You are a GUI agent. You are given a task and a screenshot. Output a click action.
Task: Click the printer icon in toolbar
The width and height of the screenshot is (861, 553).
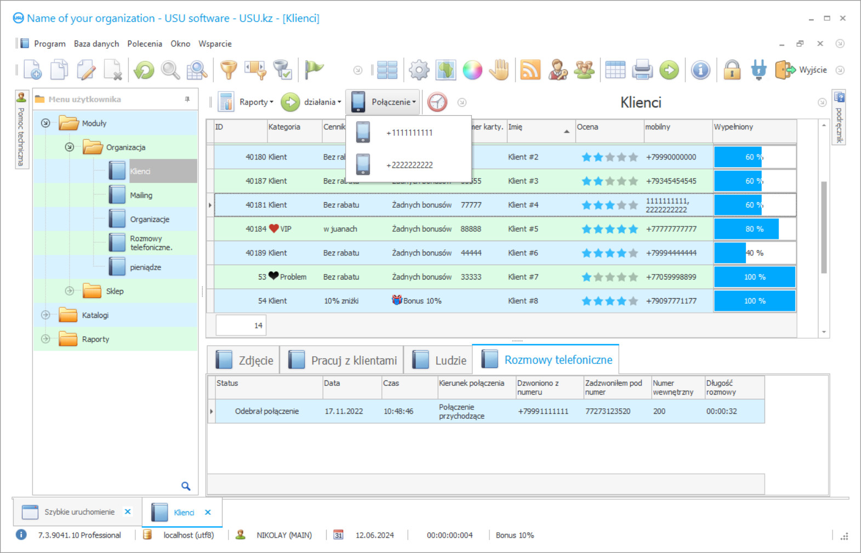click(642, 70)
